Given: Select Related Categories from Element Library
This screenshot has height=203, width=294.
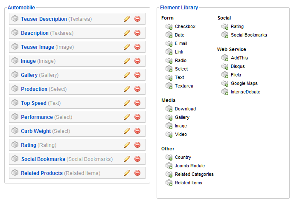Looking at the screenshot, I should 194,174.
